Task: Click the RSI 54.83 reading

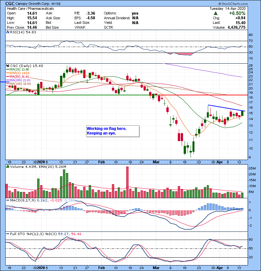Action: coord(31,32)
